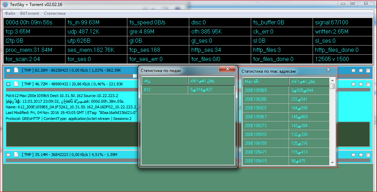This screenshot has height=192, width=377.
Task: Click the scroll-down arrow in the MAC statistics table
Action: (x=332, y=163)
